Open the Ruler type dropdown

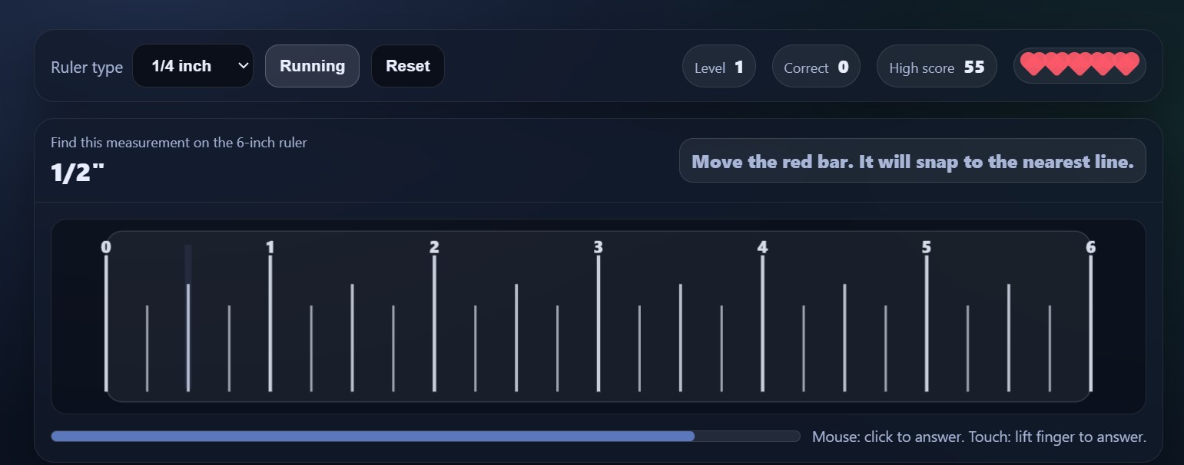tap(192, 66)
